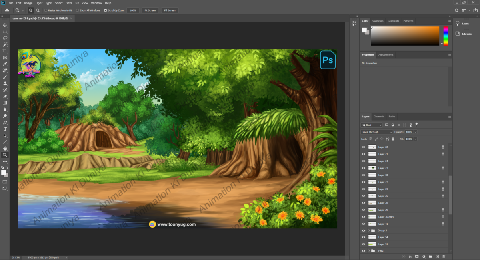Image resolution: width=480 pixels, height=260 pixels.
Task: Open Pass Through blend mode dropdown
Action: pyautogui.click(x=377, y=132)
